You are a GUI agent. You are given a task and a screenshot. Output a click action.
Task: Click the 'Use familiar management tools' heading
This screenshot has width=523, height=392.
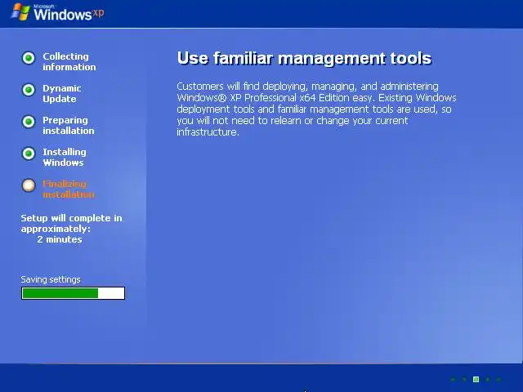tap(304, 58)
